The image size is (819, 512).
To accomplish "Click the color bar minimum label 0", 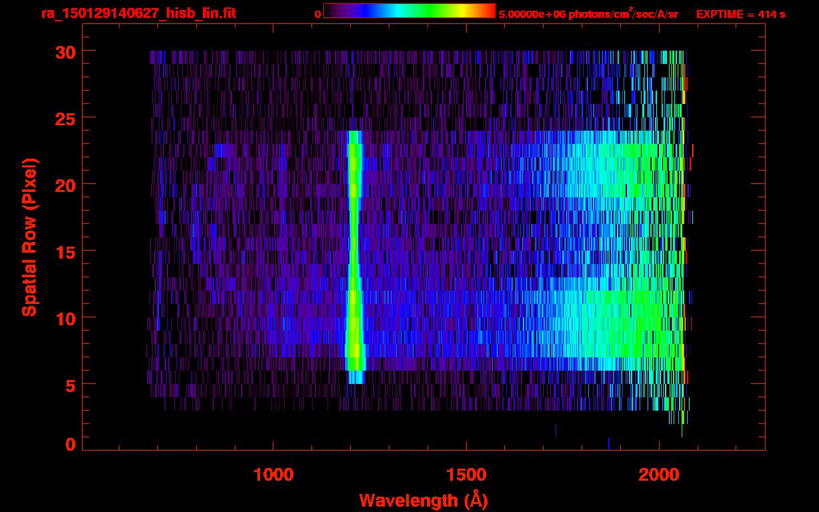I will (x=317, y=14).
